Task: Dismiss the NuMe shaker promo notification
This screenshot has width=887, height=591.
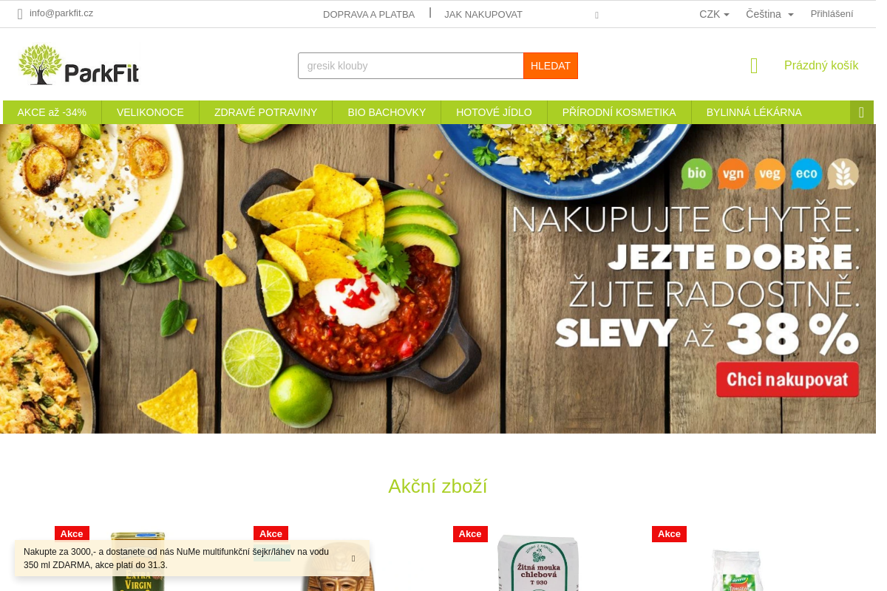Action: 353,558
